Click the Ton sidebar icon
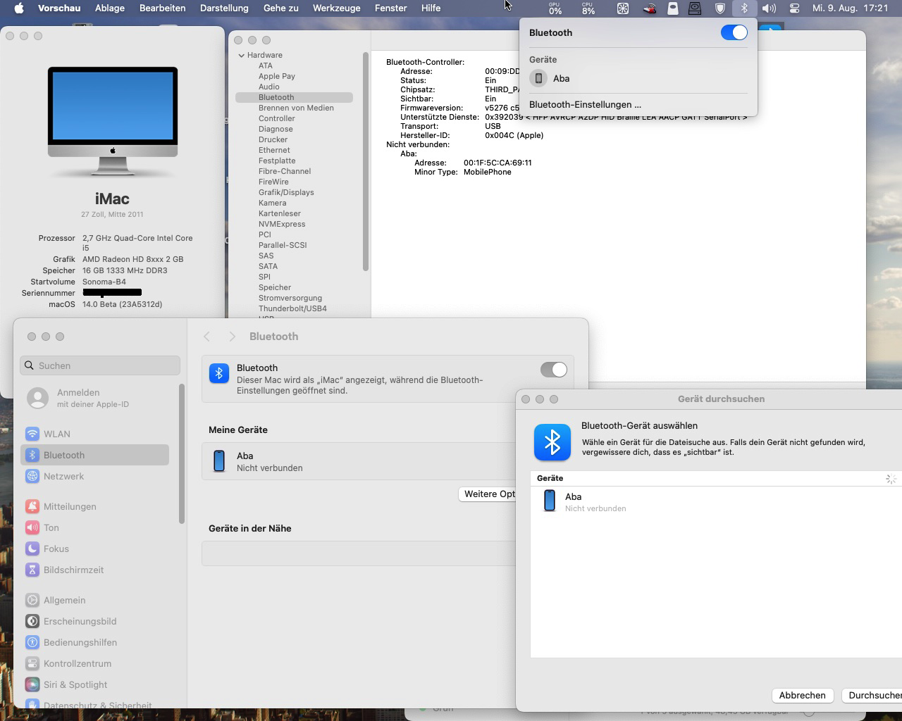Image resolution: width=902 pixels, height=721 pixels. pos(32,527)
